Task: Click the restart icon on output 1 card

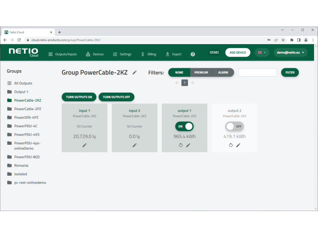Action: pos(181,145)
